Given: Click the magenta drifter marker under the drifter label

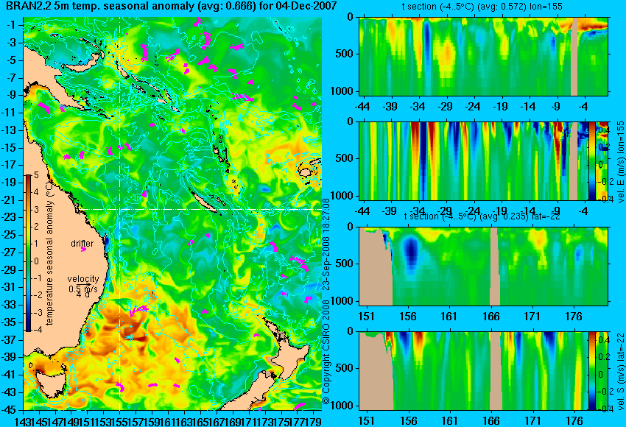Looking at the screenshot, I should tap(83, 250).
